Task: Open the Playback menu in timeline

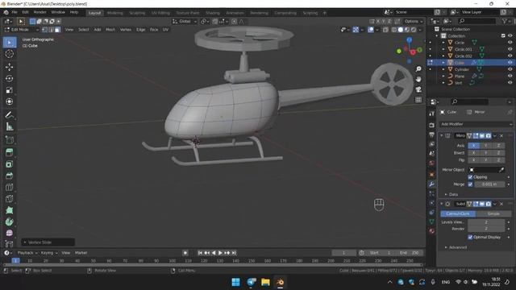Action: tap(27, 253)
